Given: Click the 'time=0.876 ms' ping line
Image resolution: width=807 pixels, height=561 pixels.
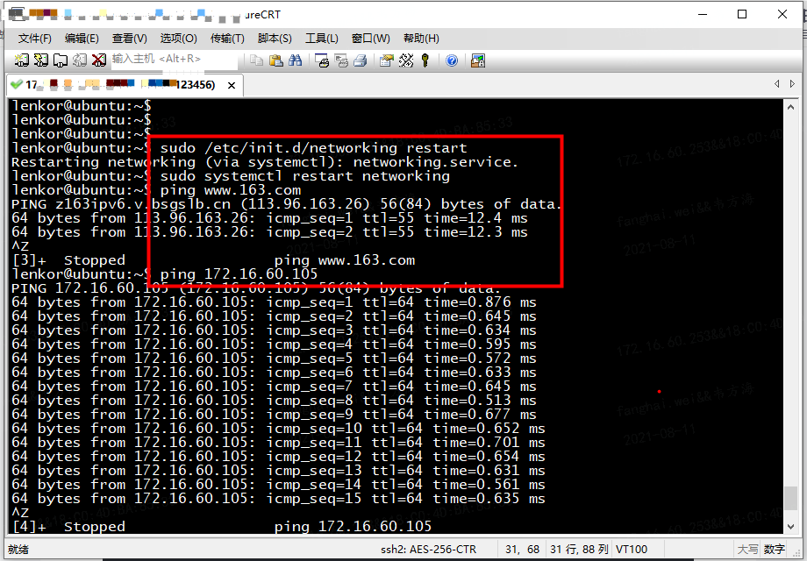Looking at the screenshot, I should 275,302.
